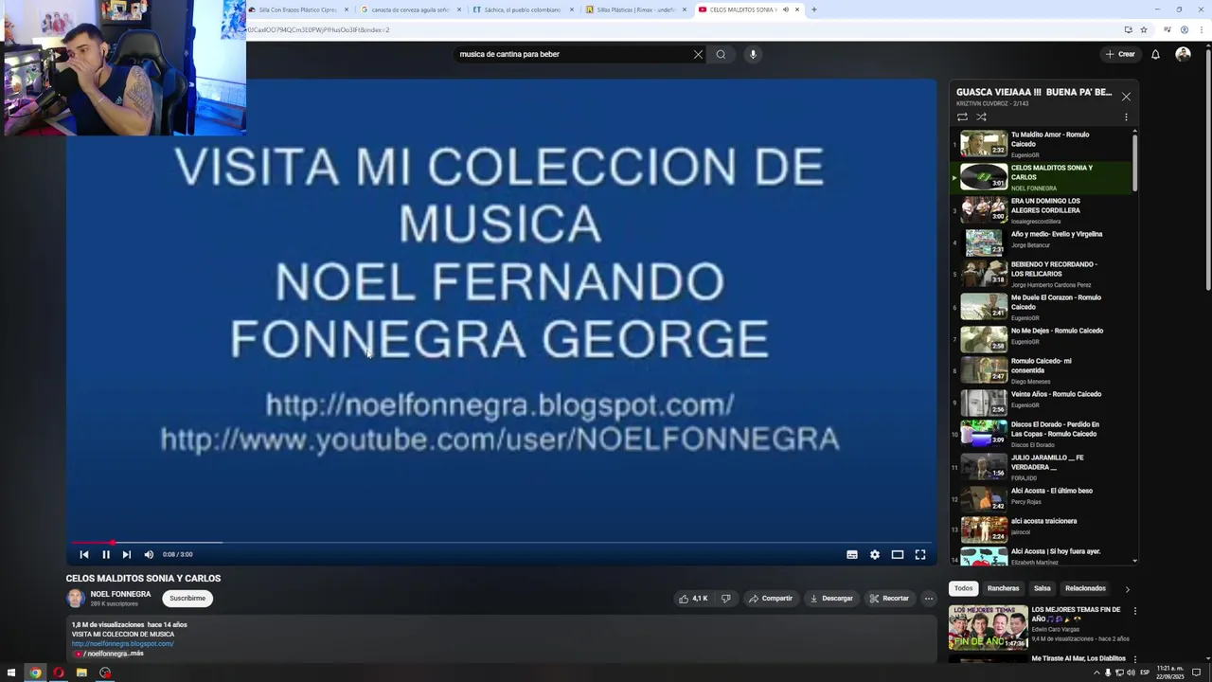
Task: Click the Recortar clip button
Action: (889, 599)
